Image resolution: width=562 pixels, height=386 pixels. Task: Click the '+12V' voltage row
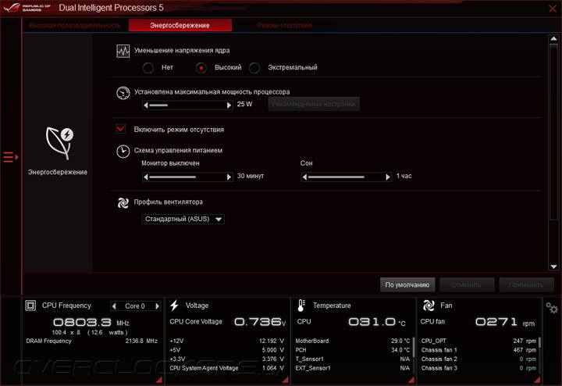click(x=226, y=341)
